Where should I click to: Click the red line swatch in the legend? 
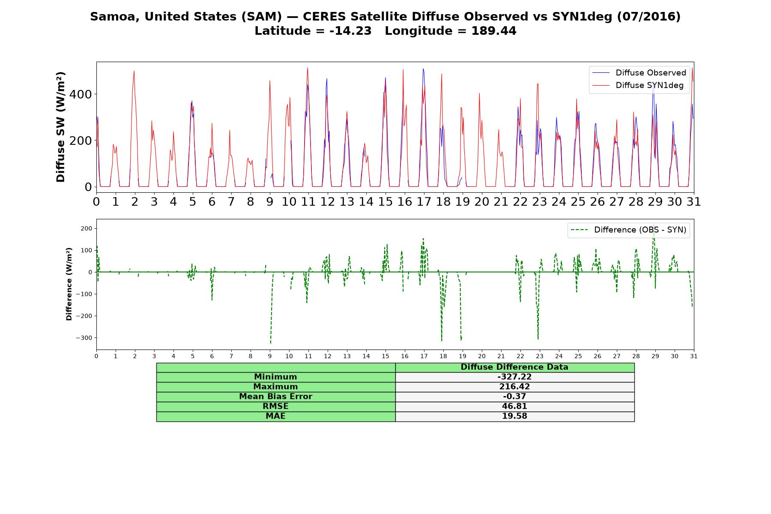(x=601, y=85)
